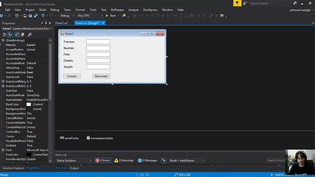315x177 pixels.
Task: Click the Save toolbar icon
Action: (31, 16)
